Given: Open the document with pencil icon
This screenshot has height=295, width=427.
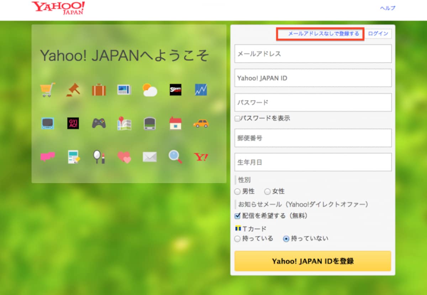Looking at the screenshot, I should tap(74, 157).
